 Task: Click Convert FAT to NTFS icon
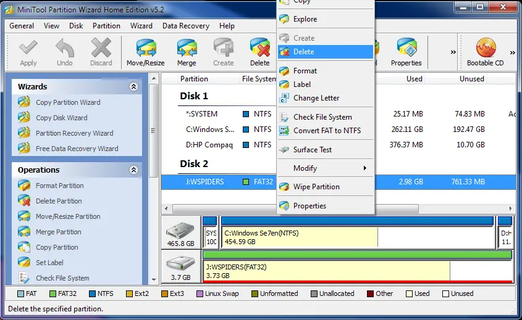(284, 131)
